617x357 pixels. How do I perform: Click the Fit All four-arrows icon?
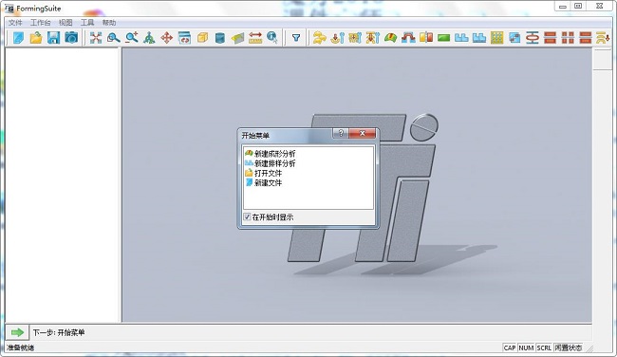tap(96, 38)
